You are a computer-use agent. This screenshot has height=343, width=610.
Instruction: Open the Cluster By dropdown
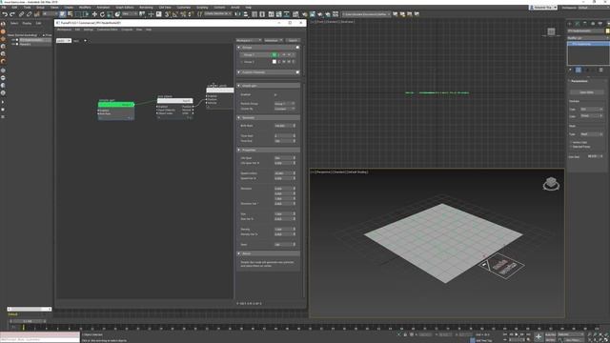[285, 109]
